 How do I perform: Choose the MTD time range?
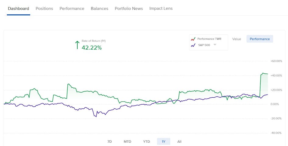click(x=127, y=141)
